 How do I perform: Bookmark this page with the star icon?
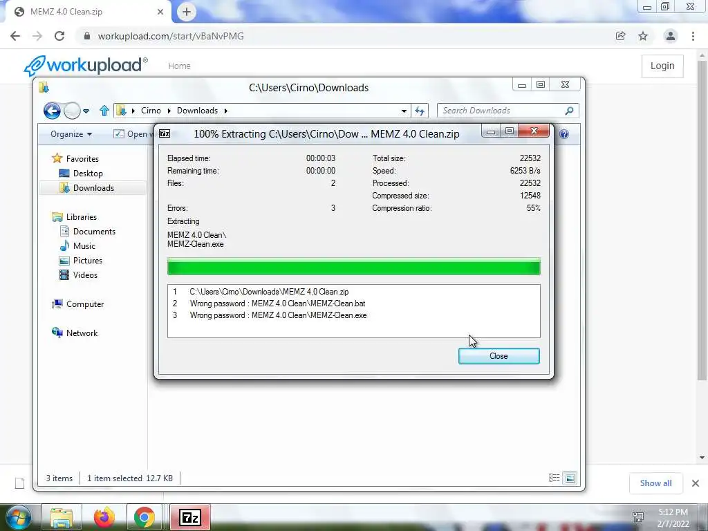(x=643, y=36)
